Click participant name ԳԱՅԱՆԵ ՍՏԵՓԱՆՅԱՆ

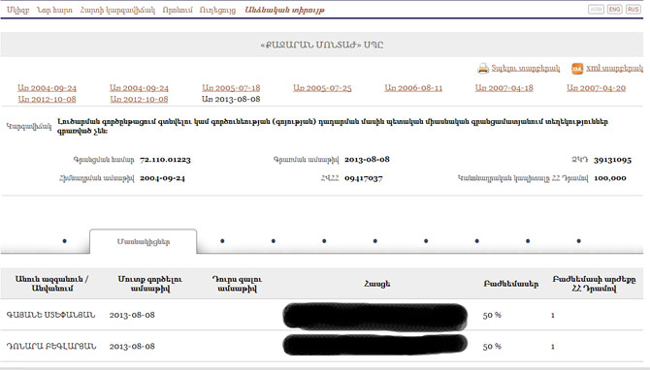tap(50, 315)
